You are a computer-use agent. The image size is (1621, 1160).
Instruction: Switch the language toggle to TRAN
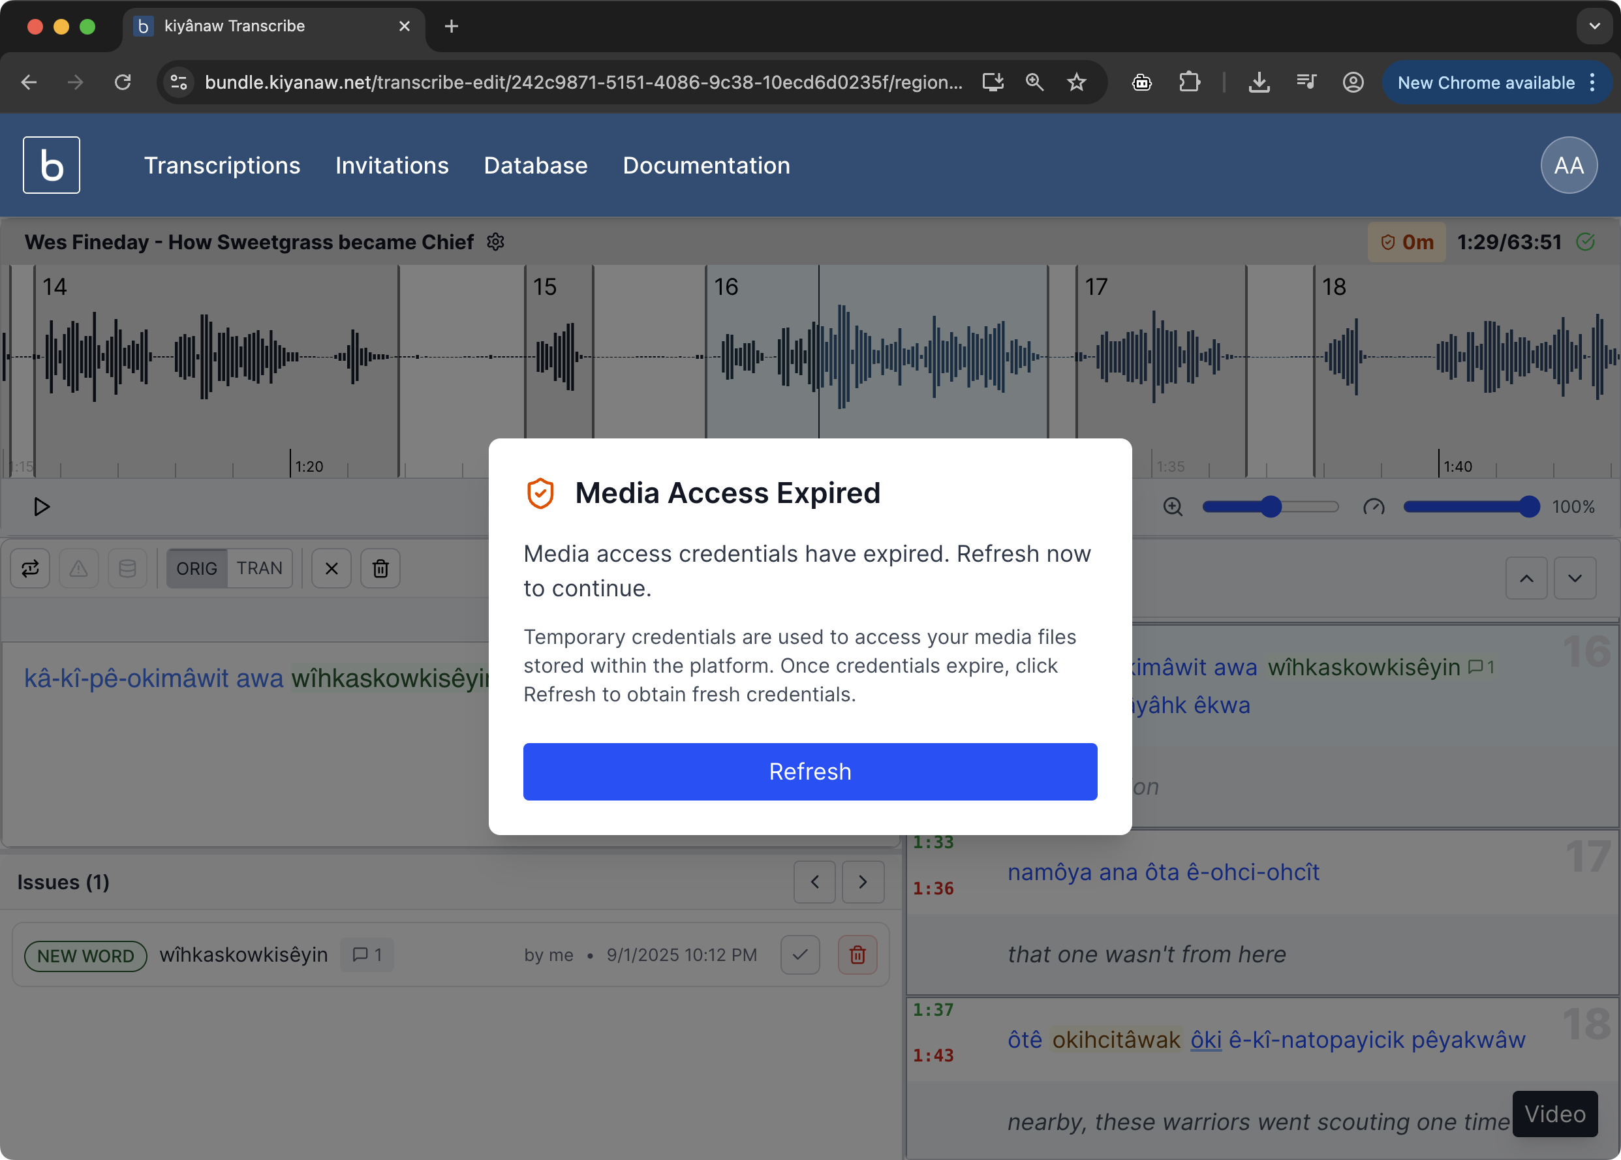click(260, 568)
